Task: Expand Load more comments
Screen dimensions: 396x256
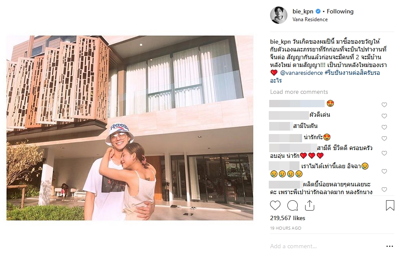Action: click(x=299, y=92)
